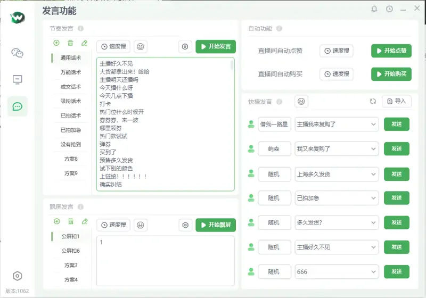Click the notification bell icon

(374, 9)
